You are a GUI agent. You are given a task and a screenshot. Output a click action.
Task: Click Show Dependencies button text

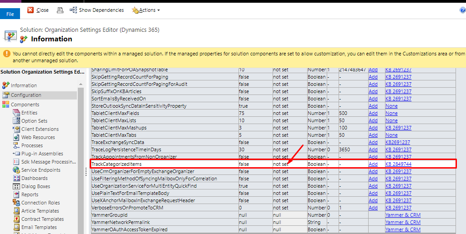pos(101,10)
